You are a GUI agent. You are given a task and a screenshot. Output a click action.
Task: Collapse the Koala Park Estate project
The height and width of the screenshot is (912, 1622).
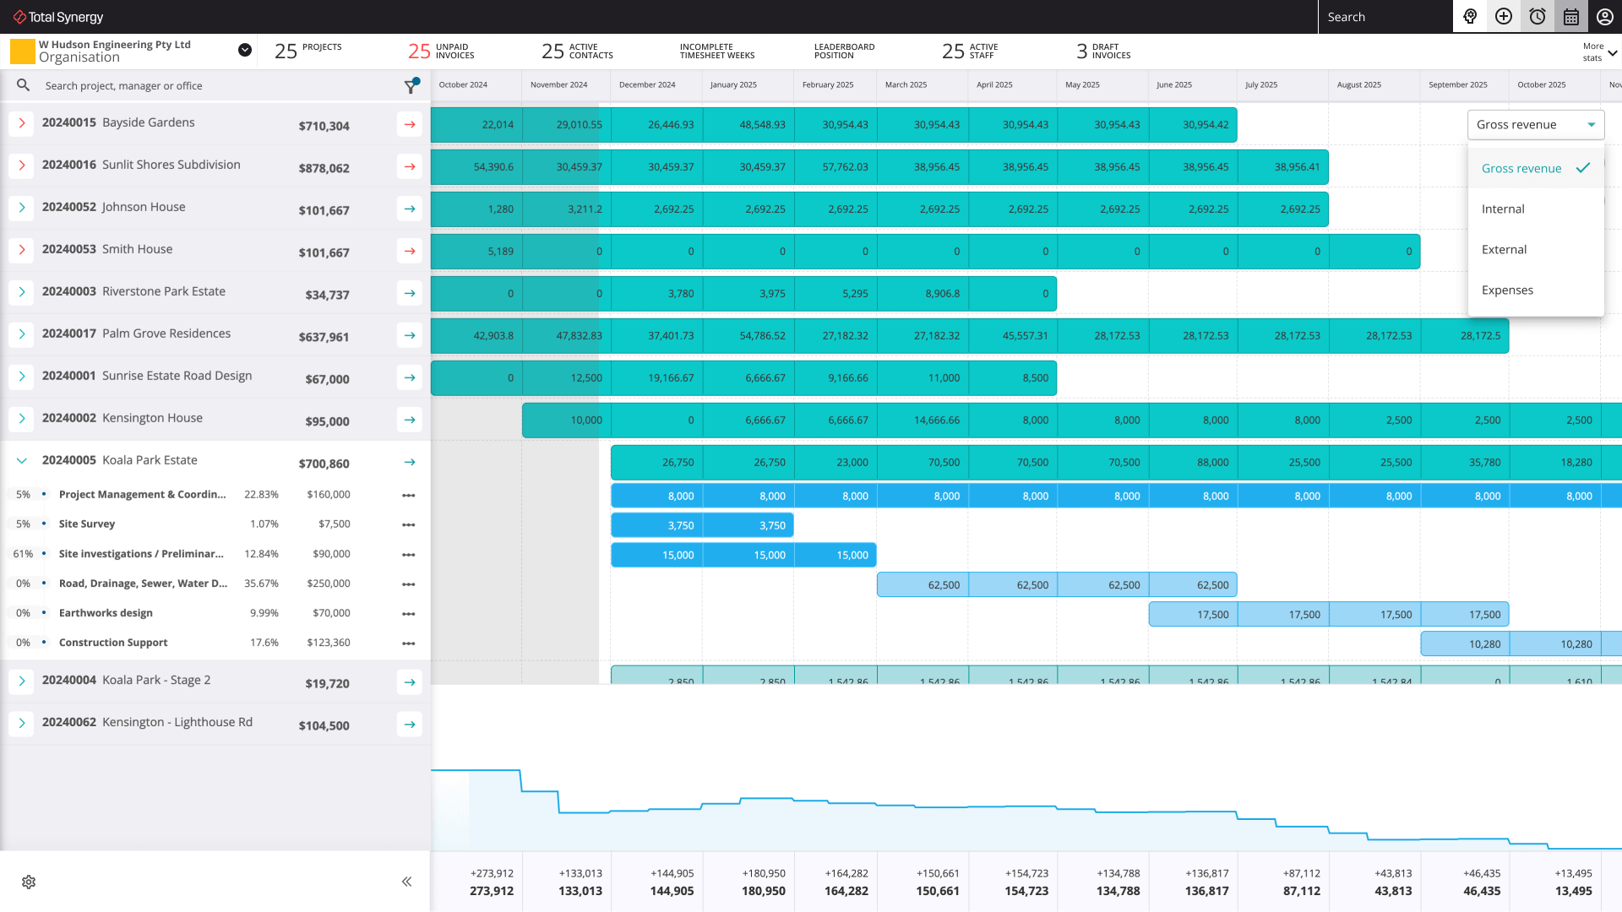click(x=21, y=461)
